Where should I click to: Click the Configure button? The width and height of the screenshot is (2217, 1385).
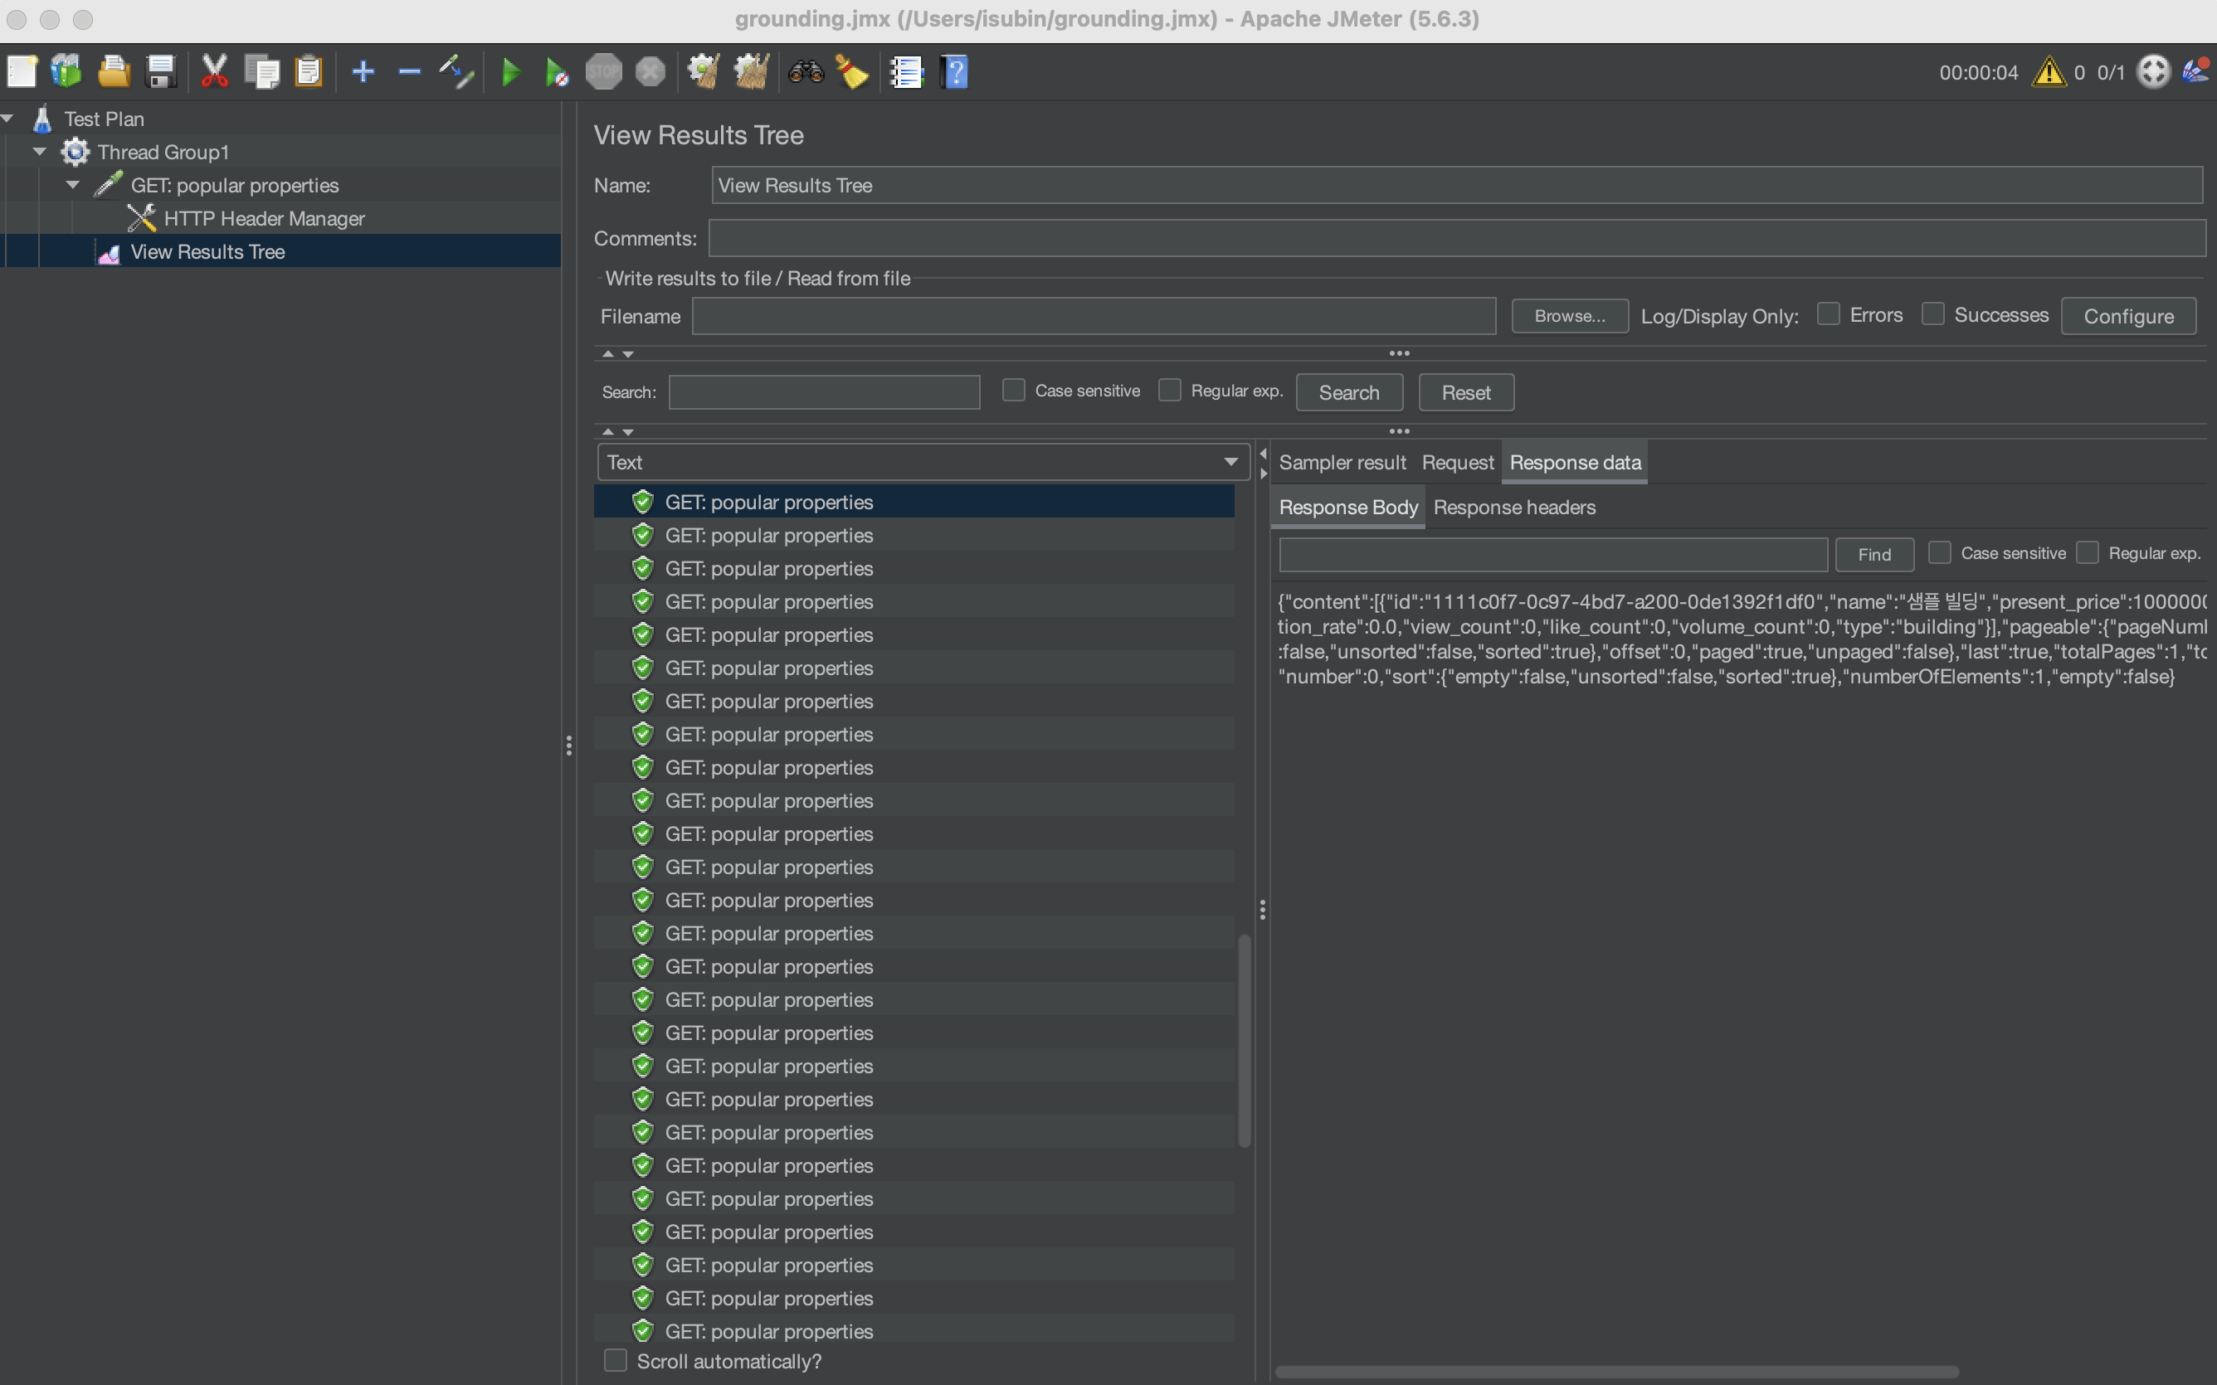pyautogui.click(x=2127, y=316)
